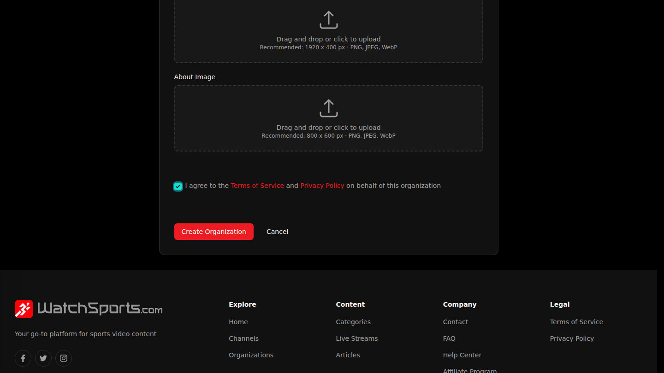Viewport: 664px width, 373px height.
Task: Open Organizations footer link
Action: 251,355
